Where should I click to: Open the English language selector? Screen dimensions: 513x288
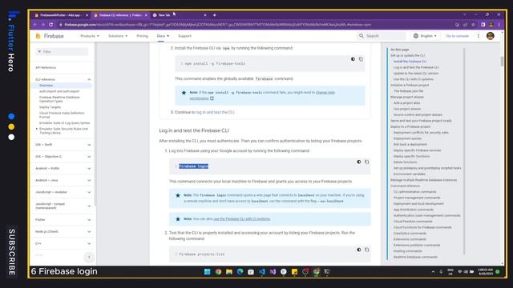pyautogui.click(x=425, y=36)
